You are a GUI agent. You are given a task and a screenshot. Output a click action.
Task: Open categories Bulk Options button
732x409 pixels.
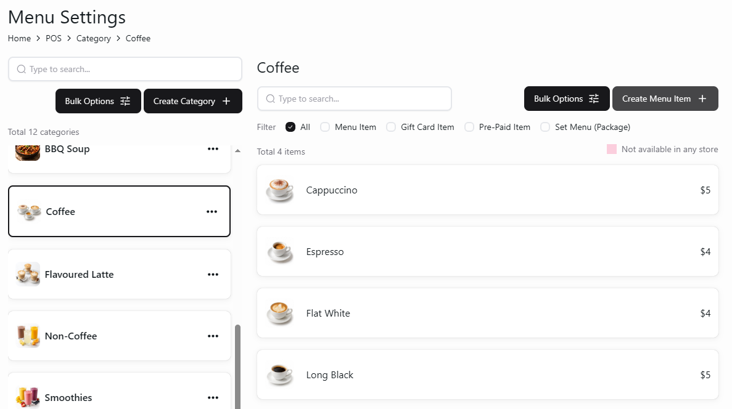pos(98,101)
